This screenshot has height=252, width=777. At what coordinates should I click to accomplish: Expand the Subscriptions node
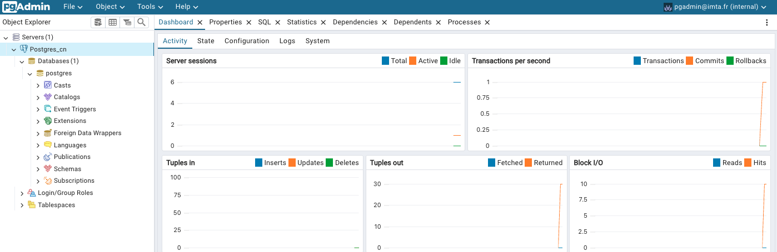38,181
